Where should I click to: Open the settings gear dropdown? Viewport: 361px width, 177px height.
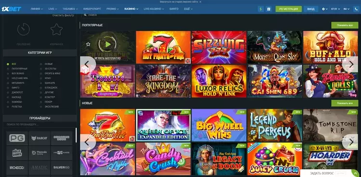324,9
